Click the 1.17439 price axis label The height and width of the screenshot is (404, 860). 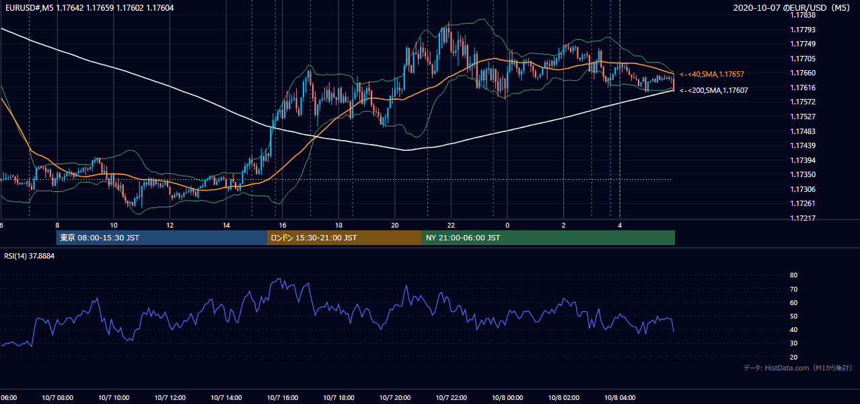(x=803, y=145)
